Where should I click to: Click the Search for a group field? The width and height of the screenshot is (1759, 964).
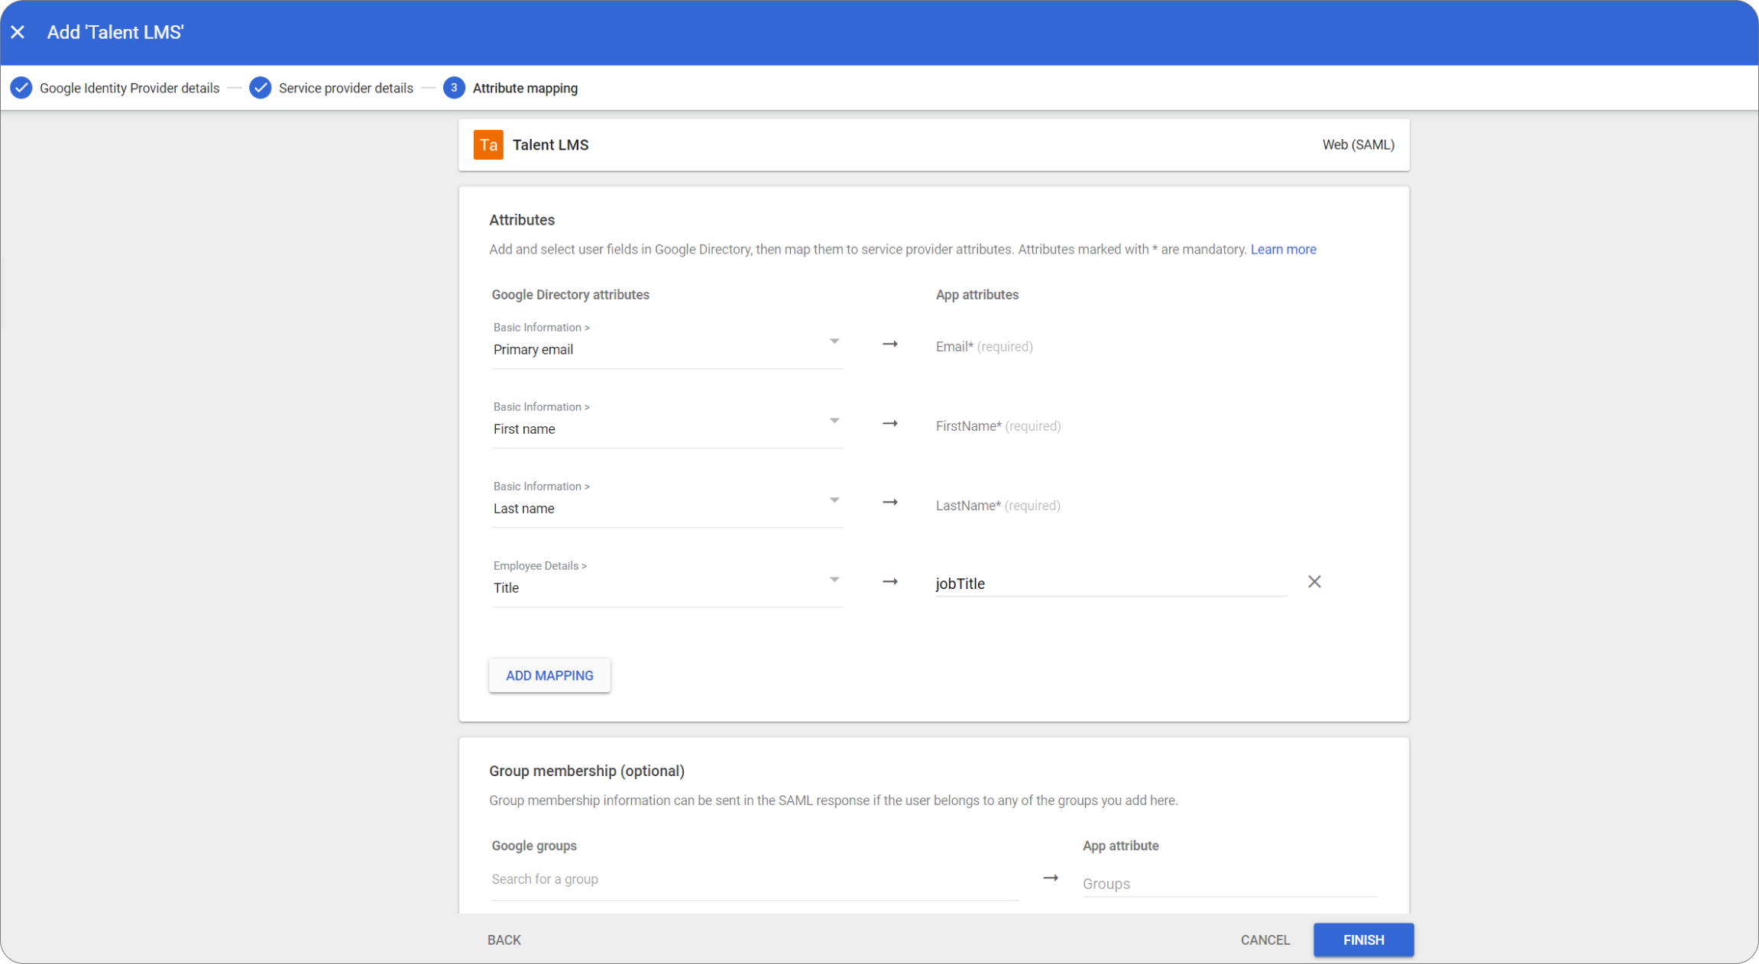(x=754, y=879)
